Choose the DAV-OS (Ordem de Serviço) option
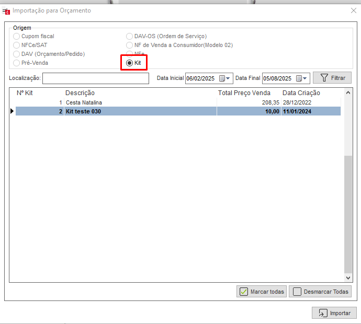361x324 pixels. click(x=130, y=37)
